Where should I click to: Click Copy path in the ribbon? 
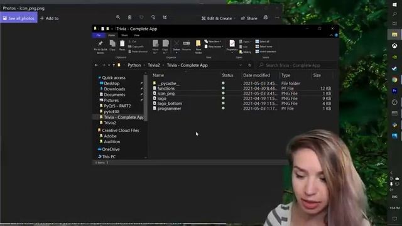pos(136,46)
